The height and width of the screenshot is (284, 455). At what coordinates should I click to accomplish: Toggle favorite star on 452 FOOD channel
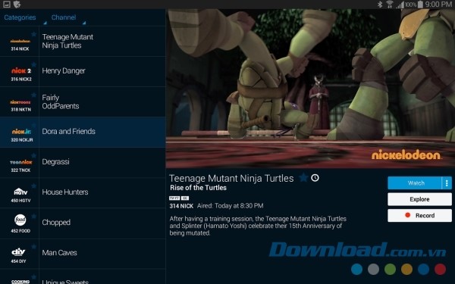[x=34, y=216]
